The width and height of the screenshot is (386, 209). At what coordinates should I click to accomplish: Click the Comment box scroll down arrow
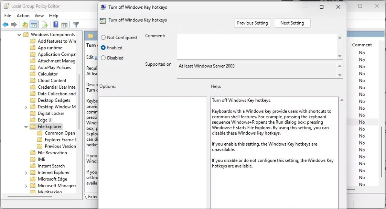[x=340, y=56]
